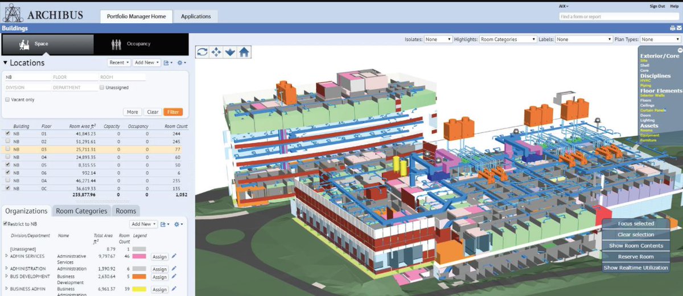Screen dimensions: 683x296
Task: Open the Labels dropdown
Action: click(x=584, y=39)
